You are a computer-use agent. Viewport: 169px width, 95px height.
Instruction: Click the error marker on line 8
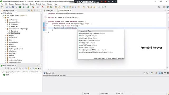click(44, 28)
